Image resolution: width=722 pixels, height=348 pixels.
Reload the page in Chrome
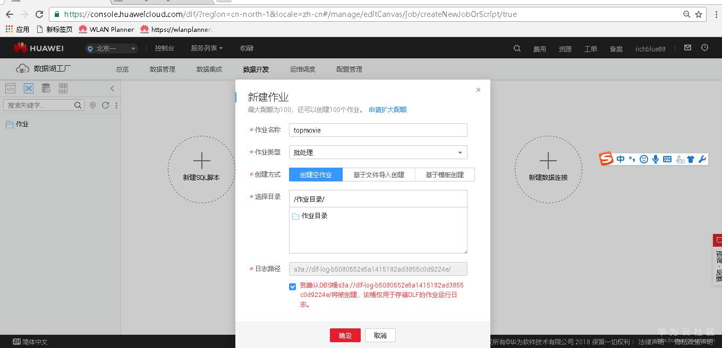39,14
